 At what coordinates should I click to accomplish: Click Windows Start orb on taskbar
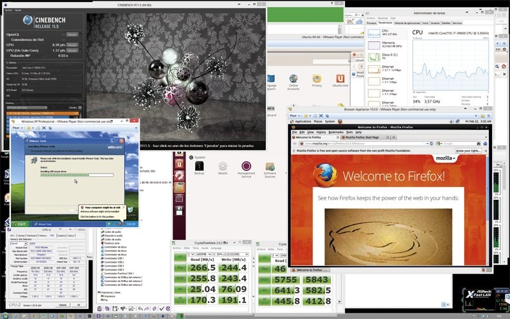[x=4, y=316]
